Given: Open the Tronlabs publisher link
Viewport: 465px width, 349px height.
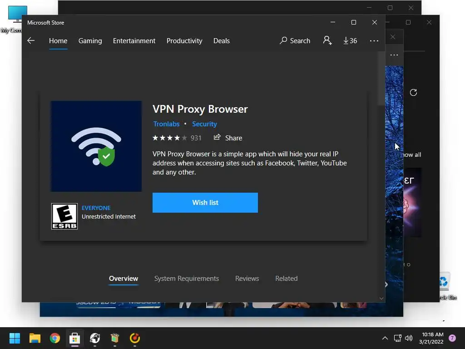Looking at the screenshot, I should [166, 124].
